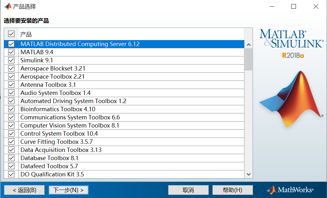The image size is (327, 198).
Task: Select the Curve Fitting Toolbox 3.5.7 row
Action: 56,142
